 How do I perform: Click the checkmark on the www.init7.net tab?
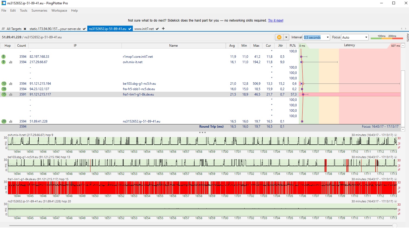click(x=157, y=29)
